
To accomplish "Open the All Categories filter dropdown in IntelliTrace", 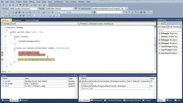I will 168,27.
